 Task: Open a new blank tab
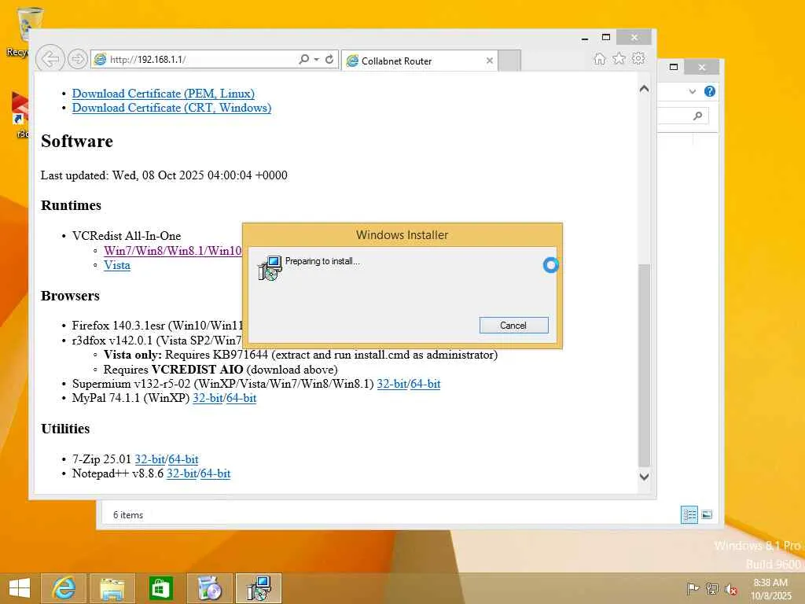pos(509,61)
